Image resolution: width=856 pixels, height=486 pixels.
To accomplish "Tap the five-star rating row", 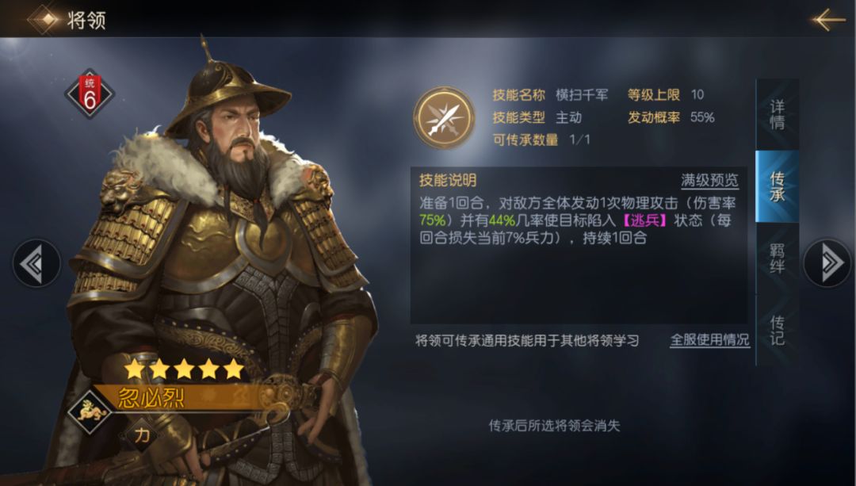I will [x=184, y=369].
